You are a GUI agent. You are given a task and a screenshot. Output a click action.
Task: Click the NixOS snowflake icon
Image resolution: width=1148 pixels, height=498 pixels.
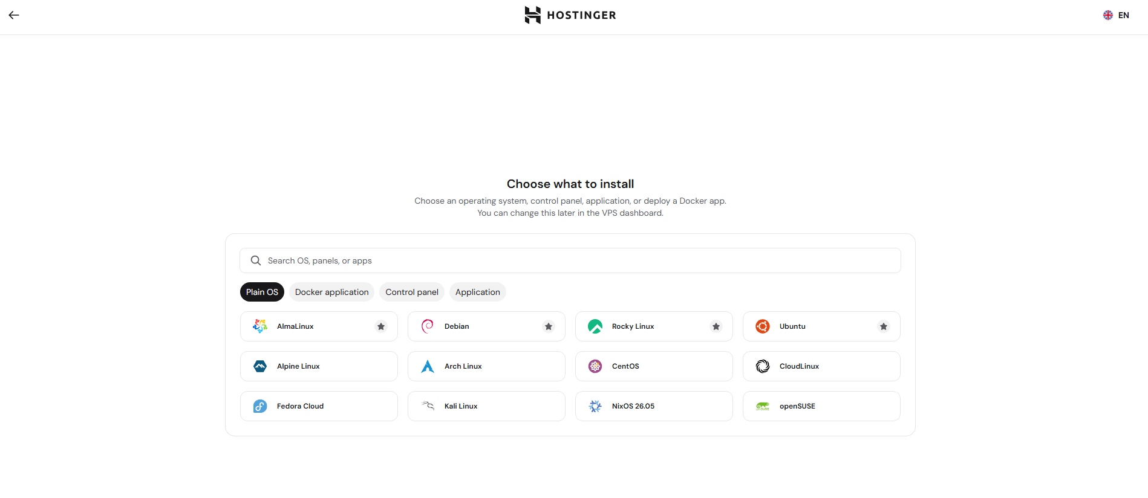click(595, 406)
